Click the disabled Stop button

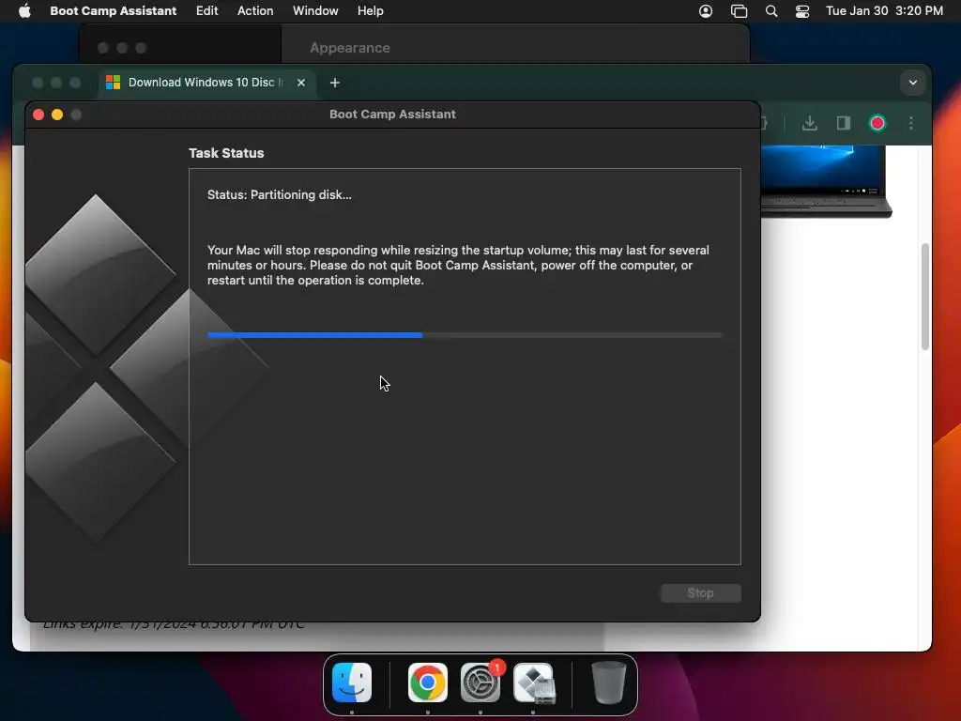(700, 593)
